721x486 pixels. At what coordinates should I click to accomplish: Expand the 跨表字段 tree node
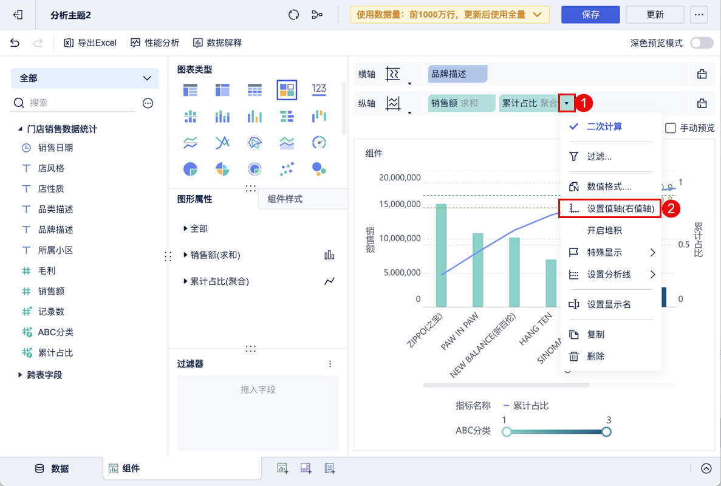coord(20,375)
